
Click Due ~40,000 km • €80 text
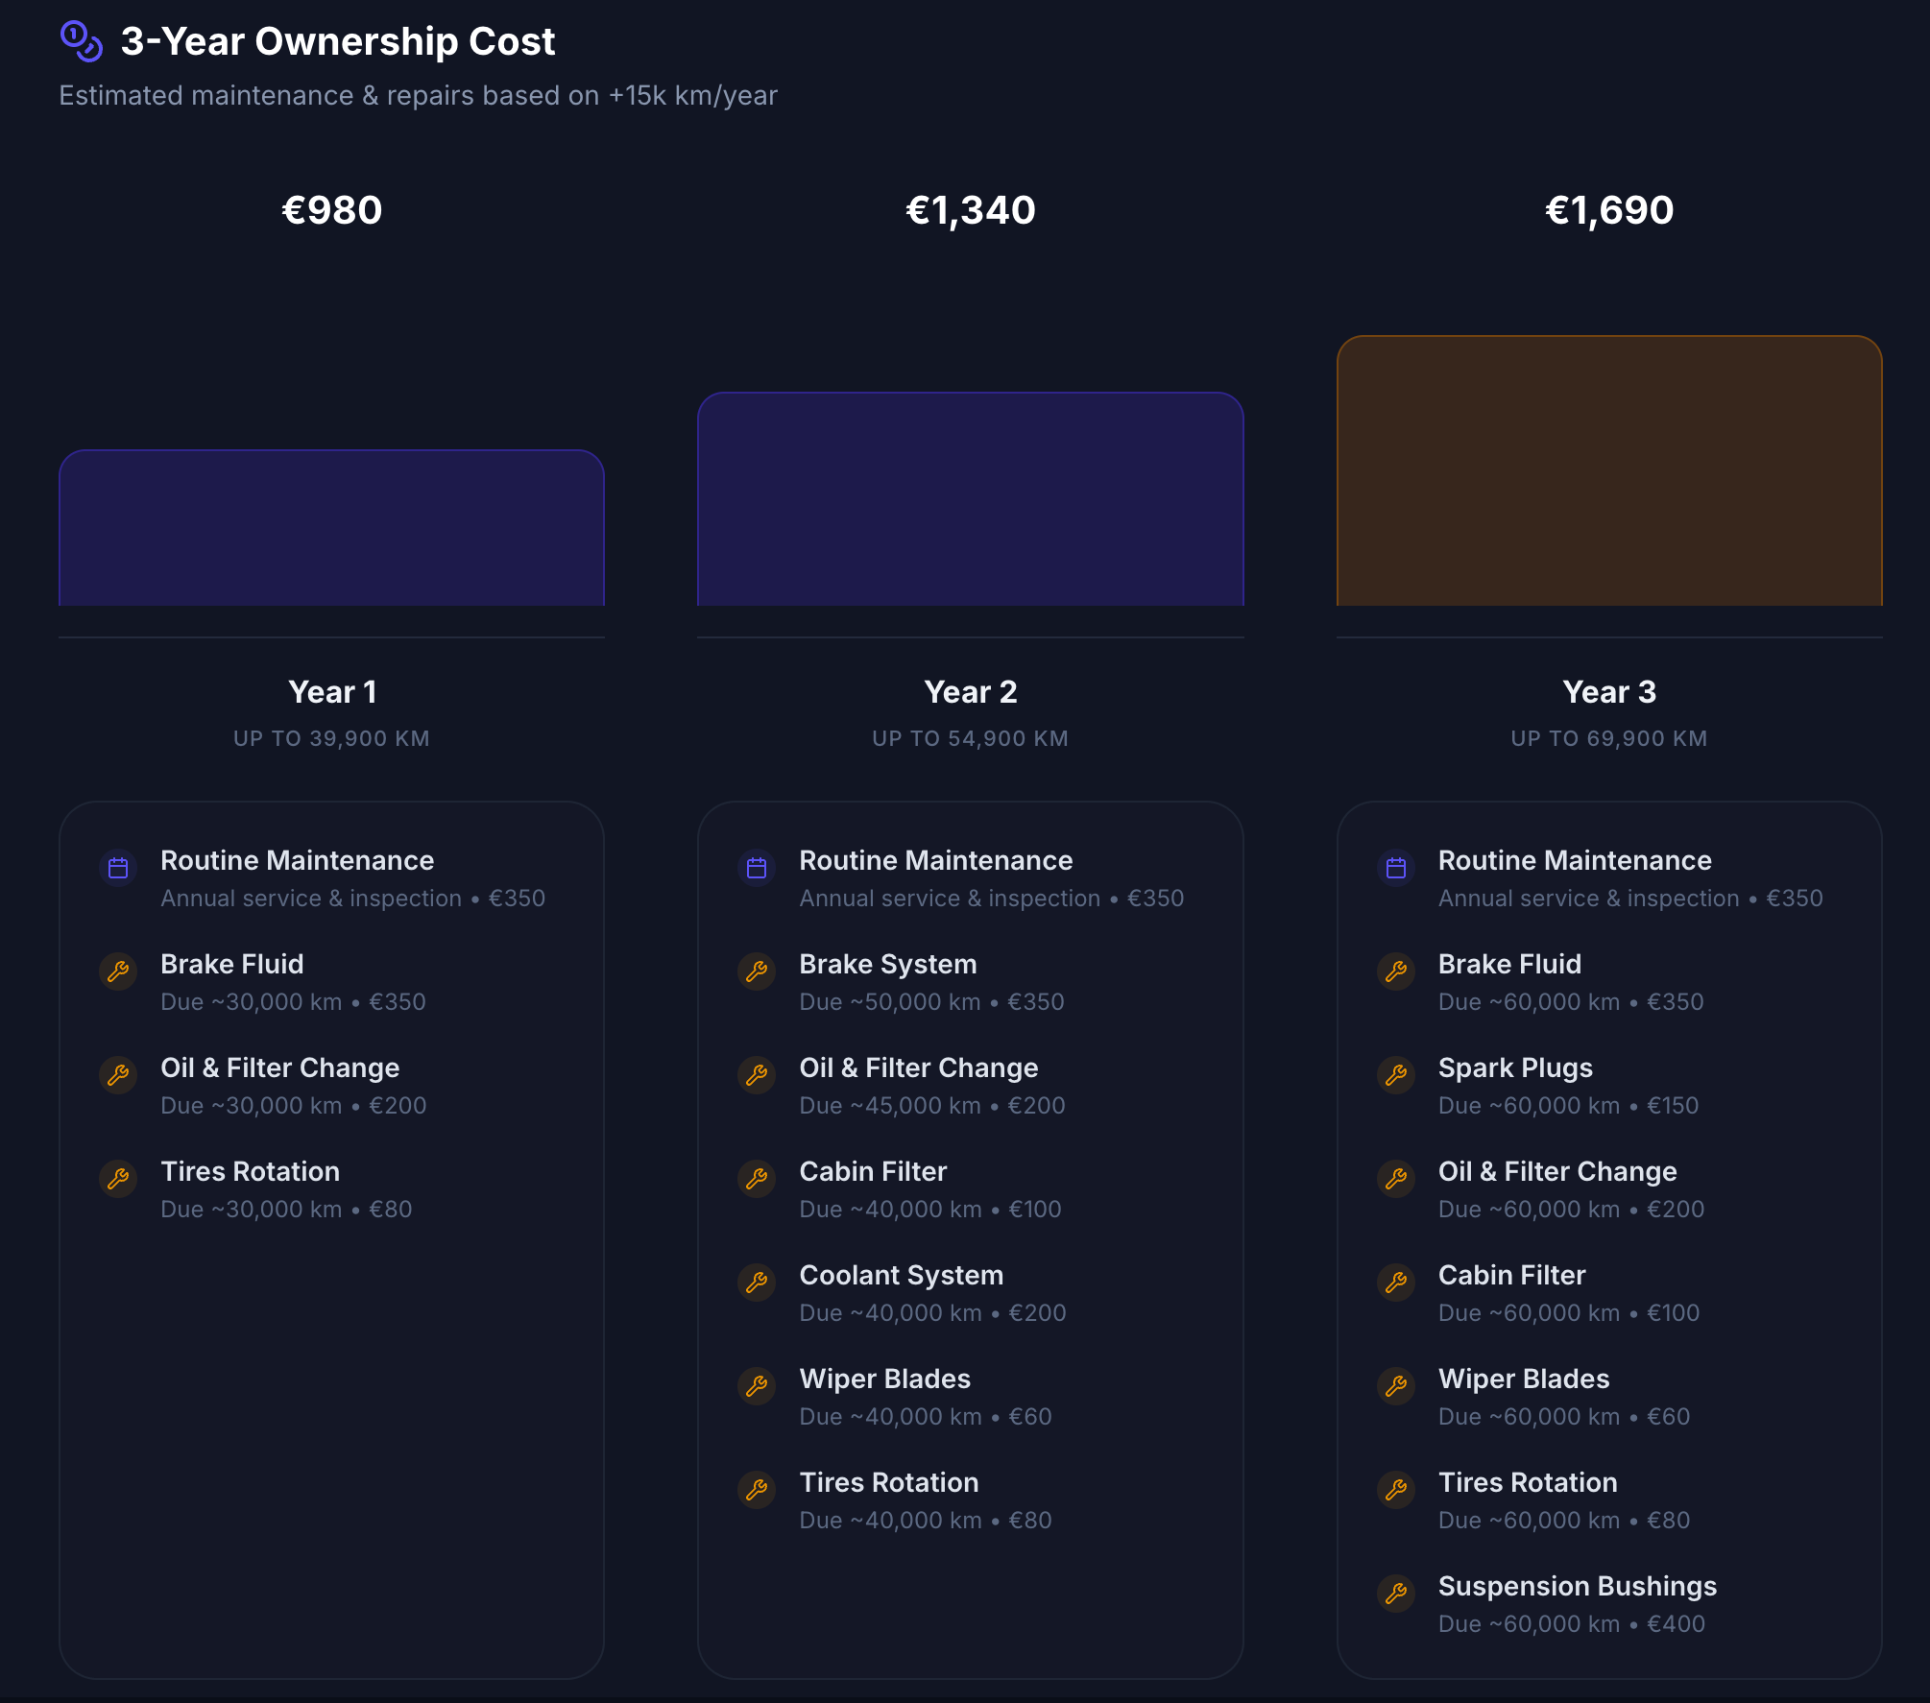(x=926, y=1521)
